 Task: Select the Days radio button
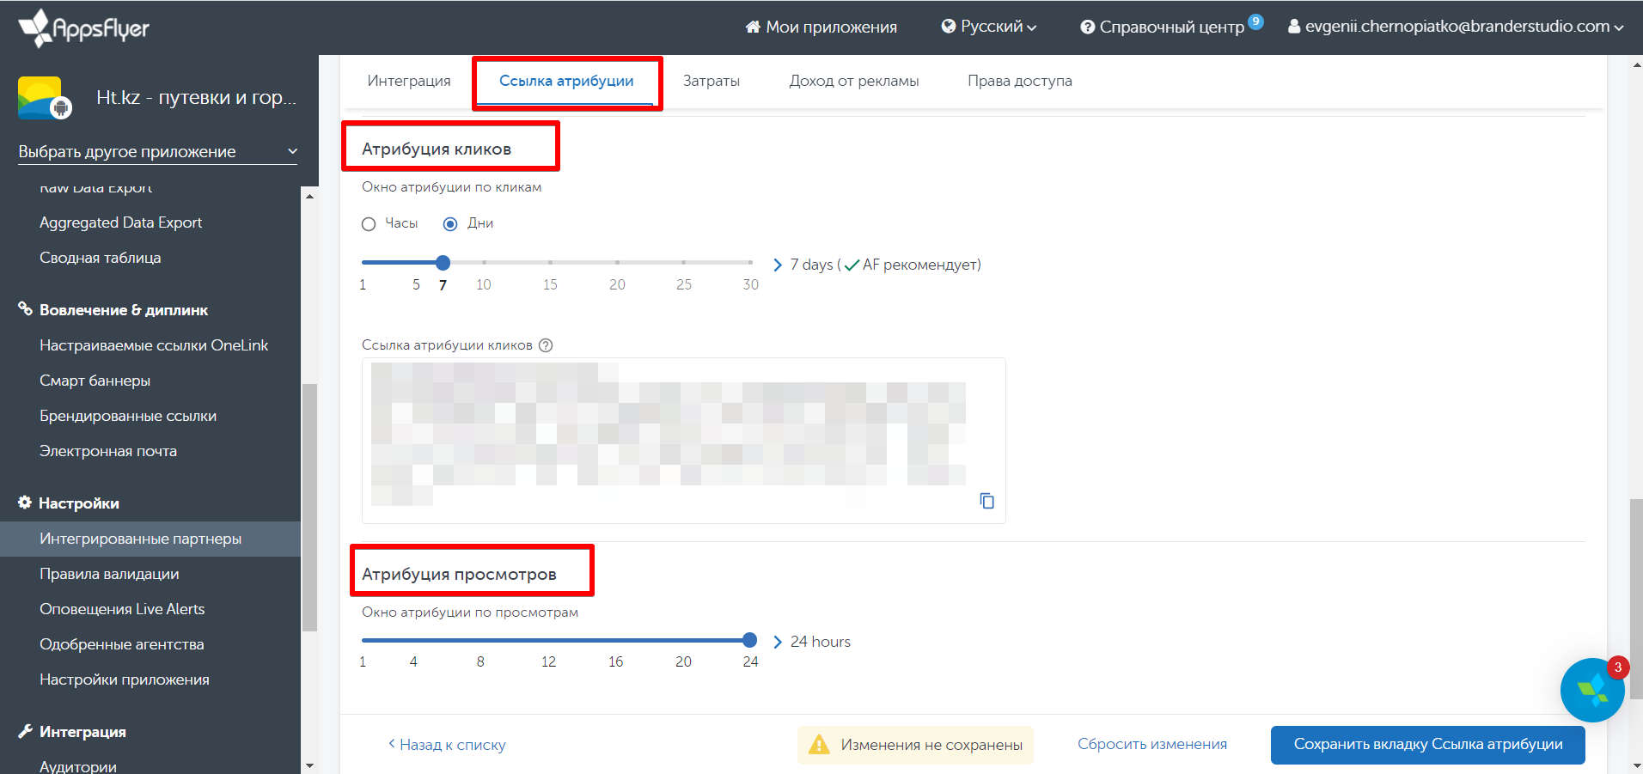pyautogui.click(x=450, y=224)
